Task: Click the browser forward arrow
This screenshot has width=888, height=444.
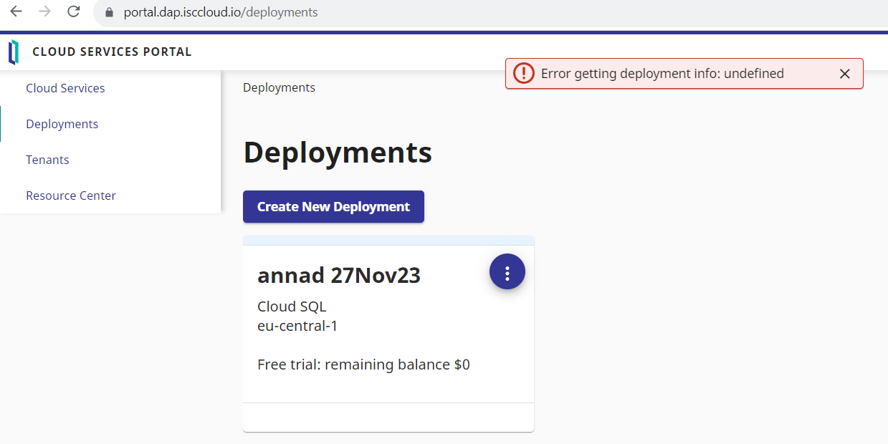Action: pyautogui.click(x=44, y=11)
